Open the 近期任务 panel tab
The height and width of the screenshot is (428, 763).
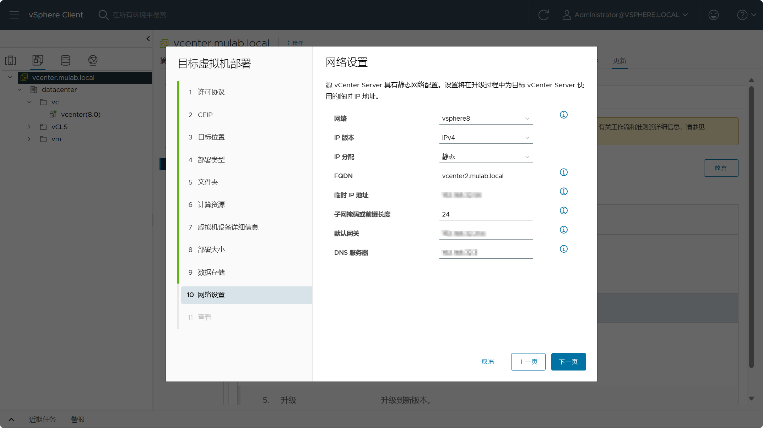(43, 419)
